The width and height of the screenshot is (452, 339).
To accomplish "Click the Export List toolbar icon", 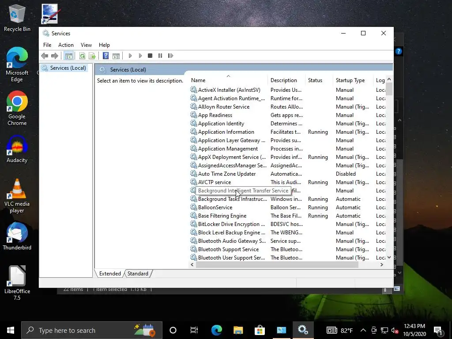I will coord(92,56).
